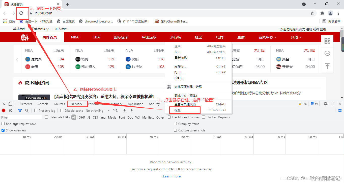Open DevTools settings gear
Viewport: 344px width, 183px height.
pos(326,104)
